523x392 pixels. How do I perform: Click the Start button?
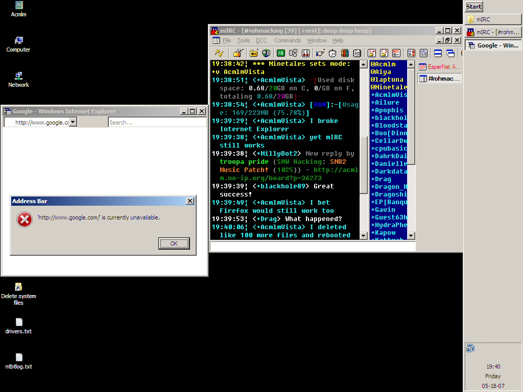[473, 7]
